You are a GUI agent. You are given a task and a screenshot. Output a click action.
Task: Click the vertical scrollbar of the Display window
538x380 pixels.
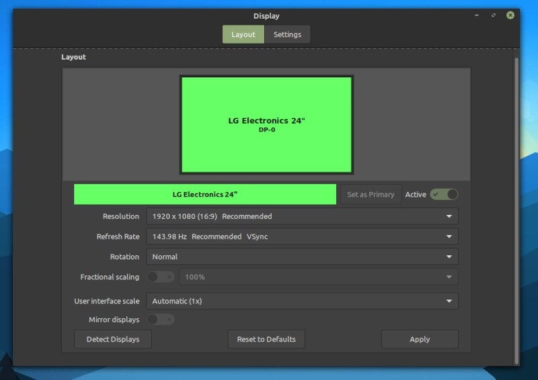pyautogui.click(x=516, y=211)
